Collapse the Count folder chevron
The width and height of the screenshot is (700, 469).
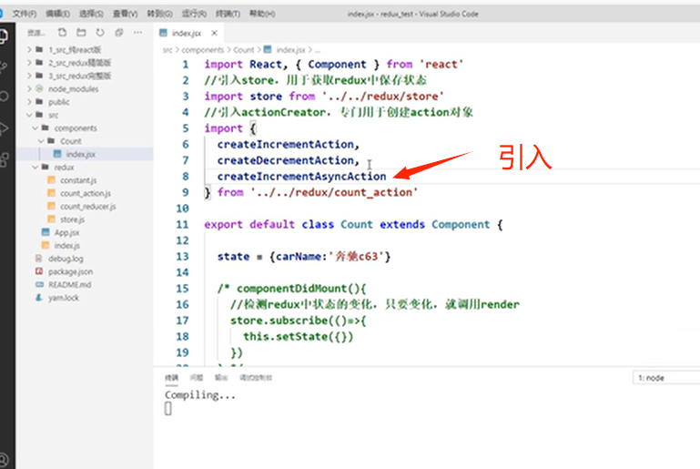[x=41, y=141]
